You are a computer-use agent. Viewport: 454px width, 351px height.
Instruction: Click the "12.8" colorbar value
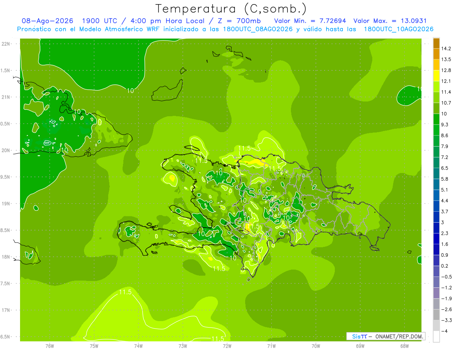pyautogui.click(x=446, y=70)
